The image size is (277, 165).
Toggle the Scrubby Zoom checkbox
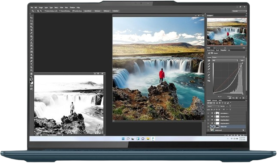pos(73,11)
